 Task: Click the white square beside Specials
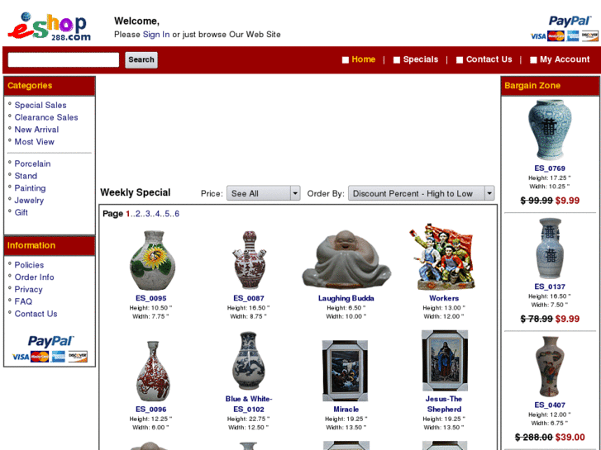pos(397,60)
